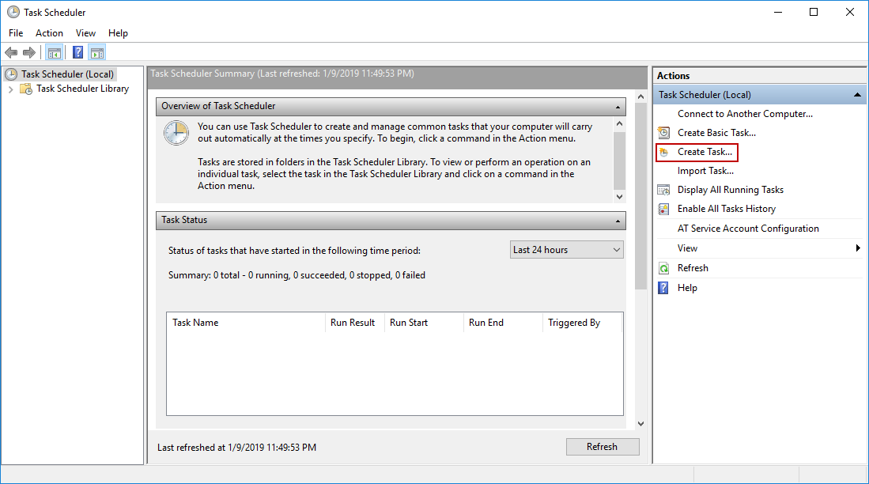Image resolution: width=869 pixels, height=484 pixels.
Task: Toggle Show/Hide Action Pane toolbar icon
Action: click(x=97, y=53)
